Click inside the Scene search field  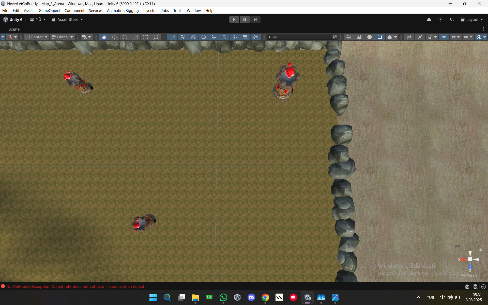point(300,37)
